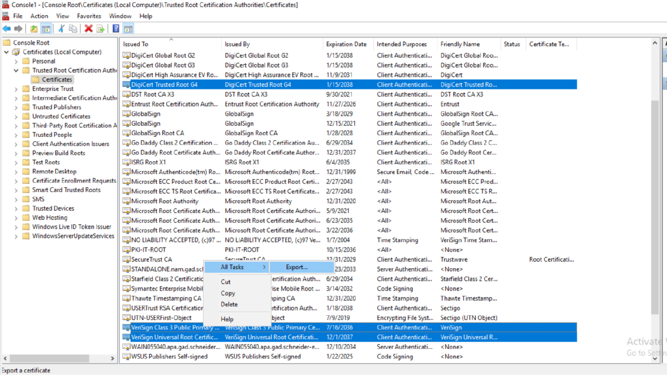Click the folder icon next to Personal

point(26,61)
